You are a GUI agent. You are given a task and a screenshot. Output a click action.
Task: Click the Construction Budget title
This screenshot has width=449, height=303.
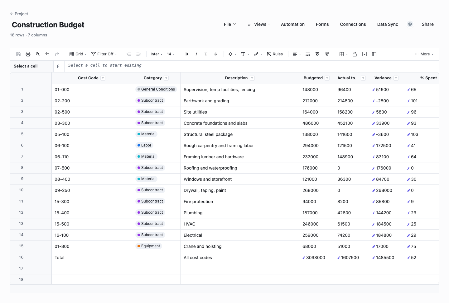click(x=48, y=25)
